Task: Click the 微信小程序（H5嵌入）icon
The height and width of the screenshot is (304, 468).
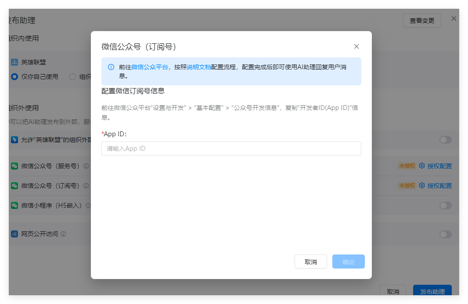Action: tap(14, 205)
